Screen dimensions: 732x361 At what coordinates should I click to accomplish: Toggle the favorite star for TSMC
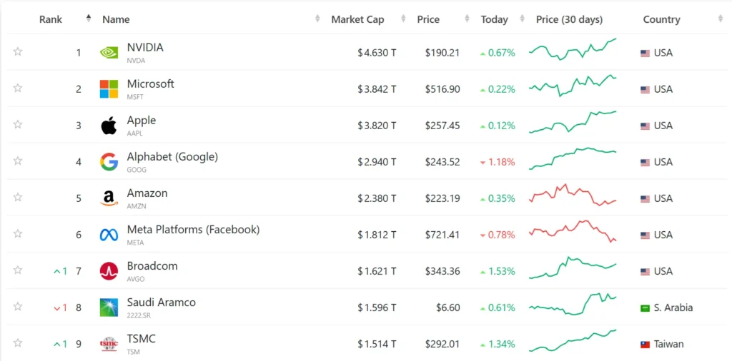tap(18, 343)
